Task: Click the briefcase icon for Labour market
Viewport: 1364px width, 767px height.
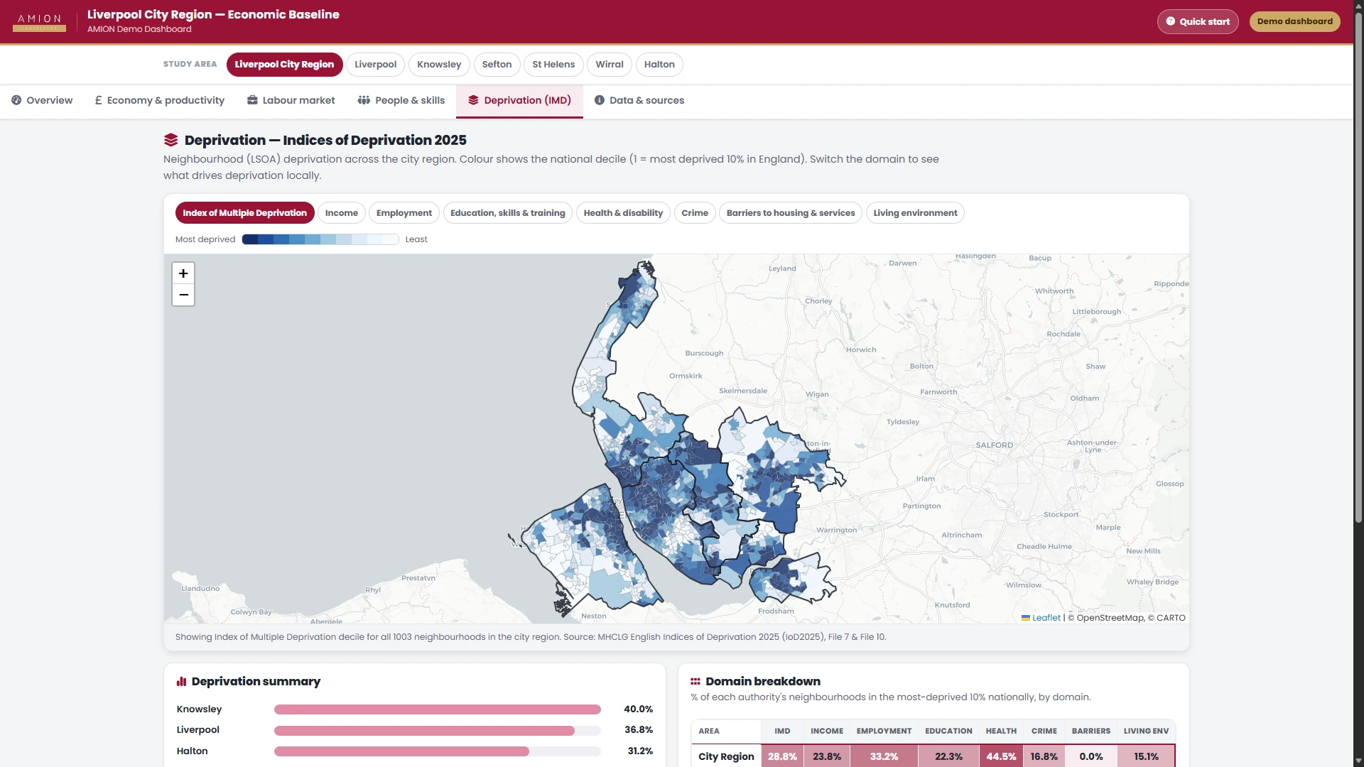Action: click(x=252, y=100)
